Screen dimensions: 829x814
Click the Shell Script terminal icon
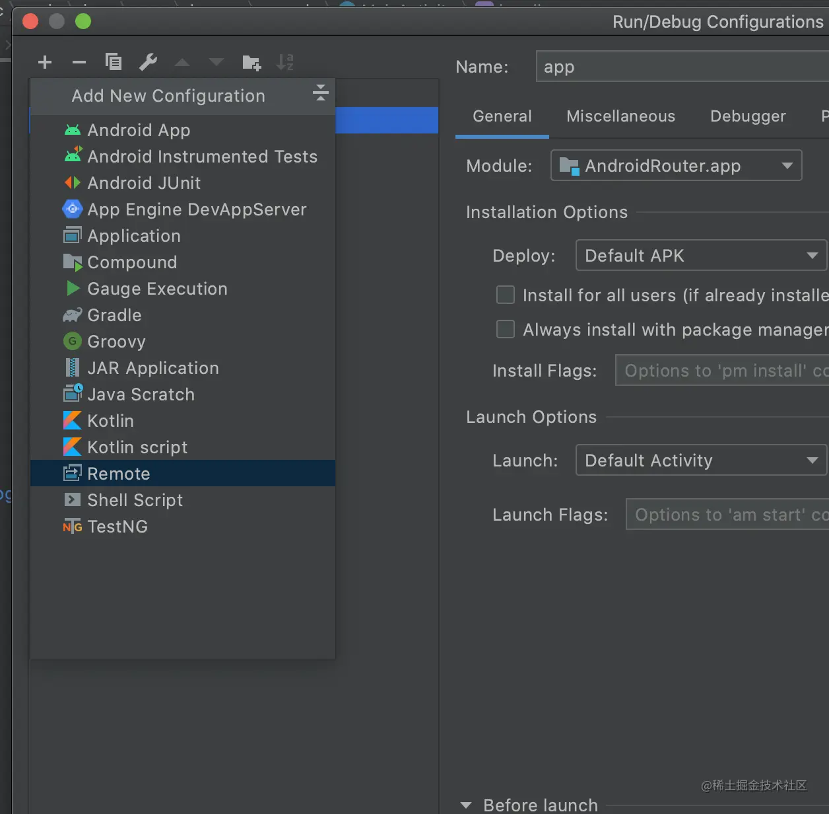(x=73, y=499)
